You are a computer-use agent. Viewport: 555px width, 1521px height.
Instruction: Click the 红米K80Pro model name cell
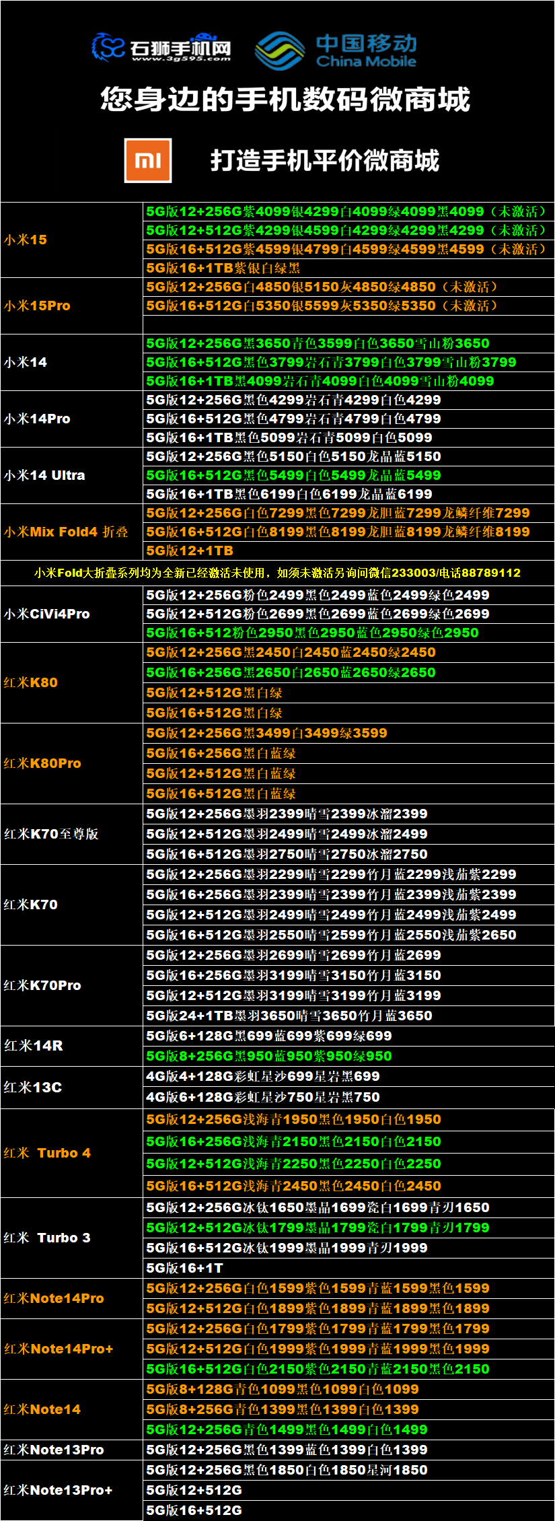click(x=71, y=763)
